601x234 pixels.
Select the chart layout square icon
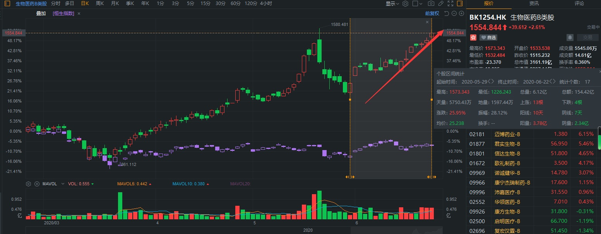pyautogui.click(x=415, y=3)
